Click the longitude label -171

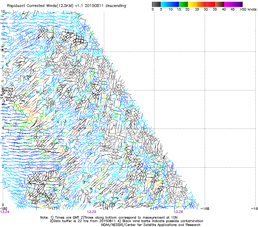coord(154,209)
